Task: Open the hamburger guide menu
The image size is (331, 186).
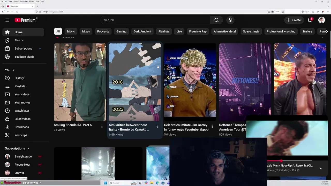Action: pos(7,20)
